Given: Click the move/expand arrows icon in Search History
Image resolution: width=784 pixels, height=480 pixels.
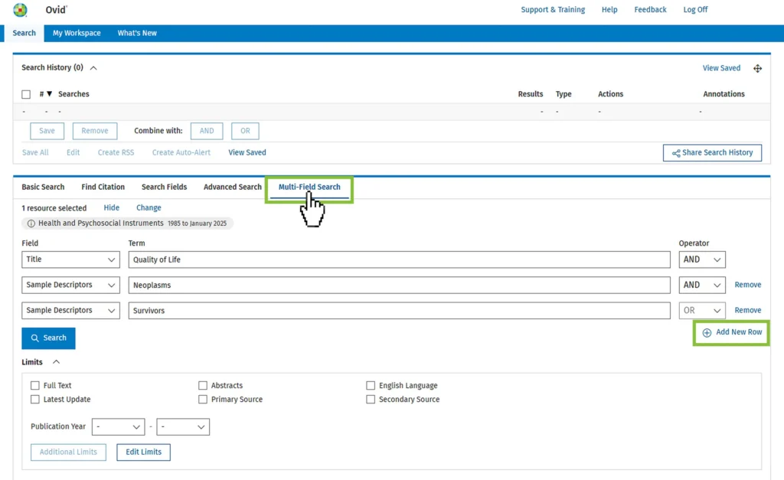Looking at the screenshot, I should click(x=757, y=68).
